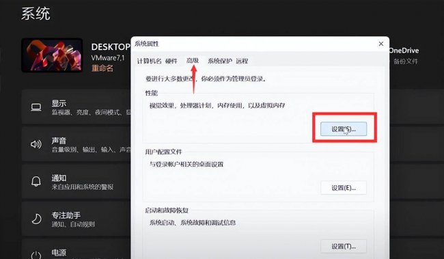Viewport: 444px width, 259px height.
Task: Close the 系统属性 dialog
Action: tap(381, 44)
